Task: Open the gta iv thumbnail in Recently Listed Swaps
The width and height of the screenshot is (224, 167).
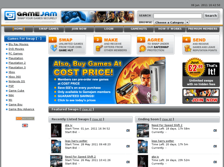Action: 56,130
